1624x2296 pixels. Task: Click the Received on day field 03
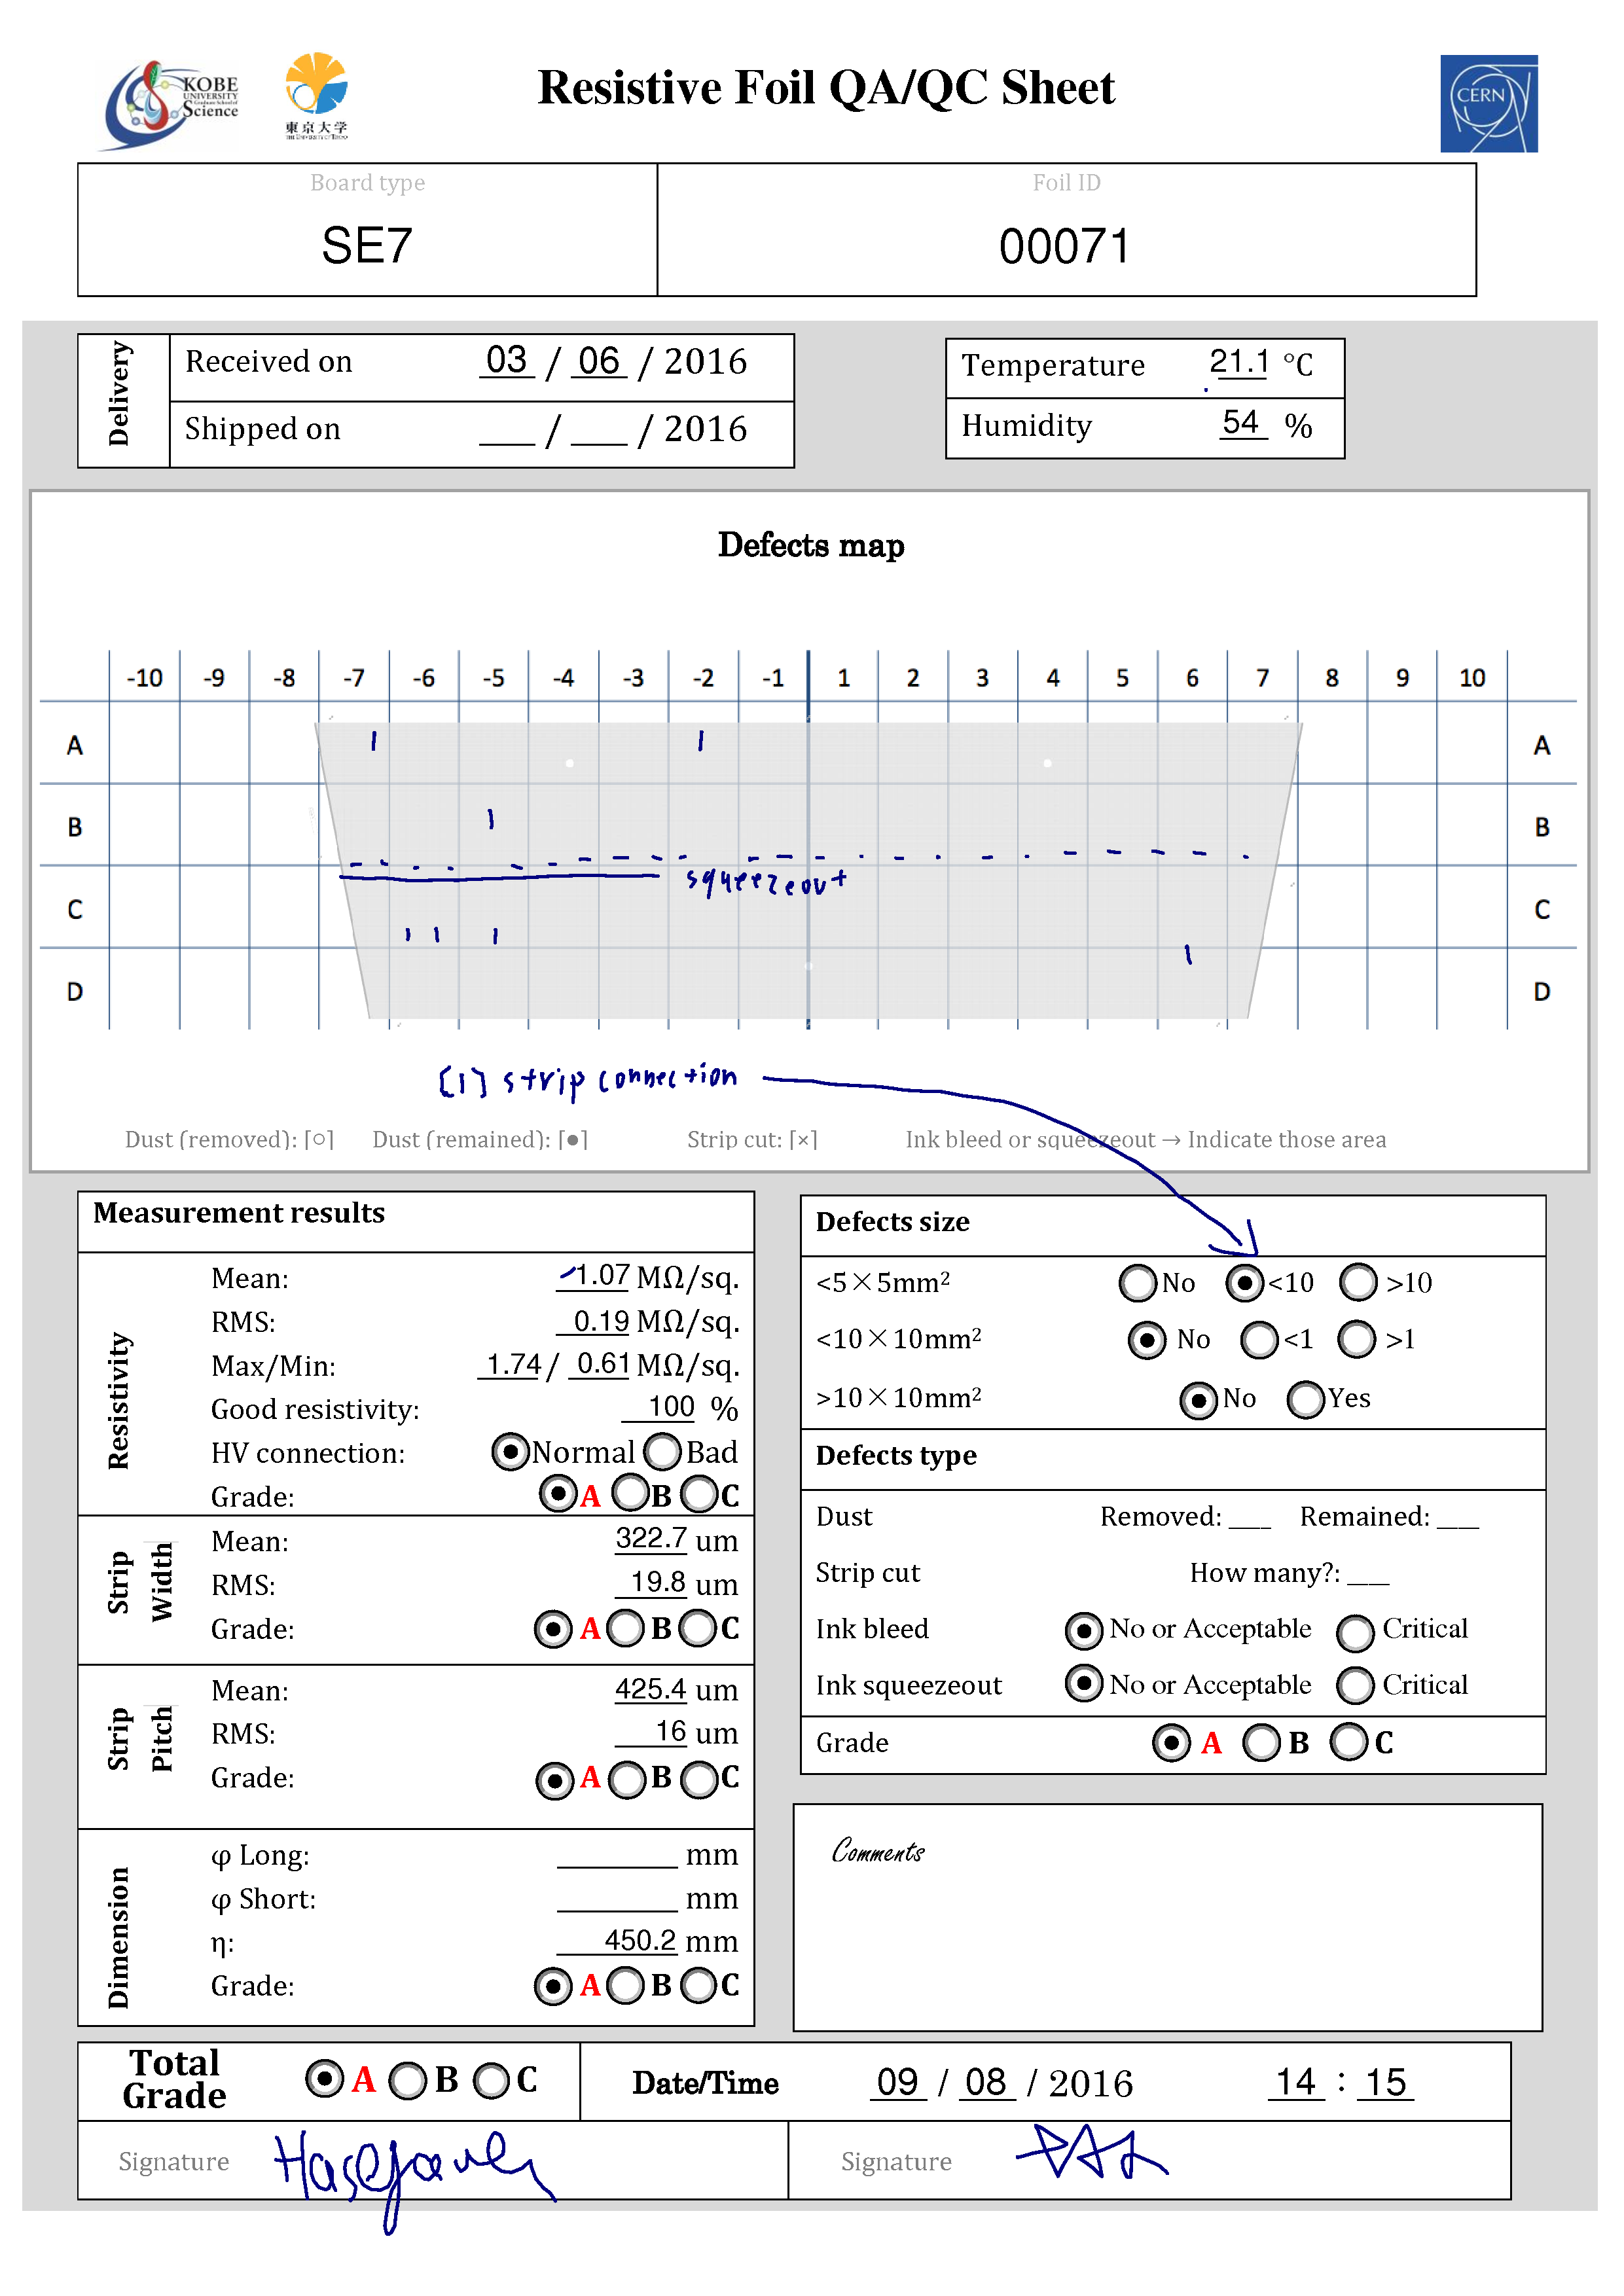tap(507, 360)
